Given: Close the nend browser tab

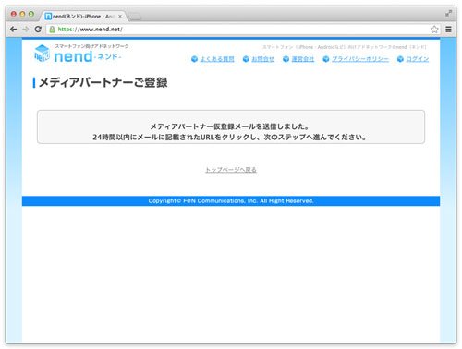Looking at the screenshot, I should pyautogui.click(x=120, y=17).
